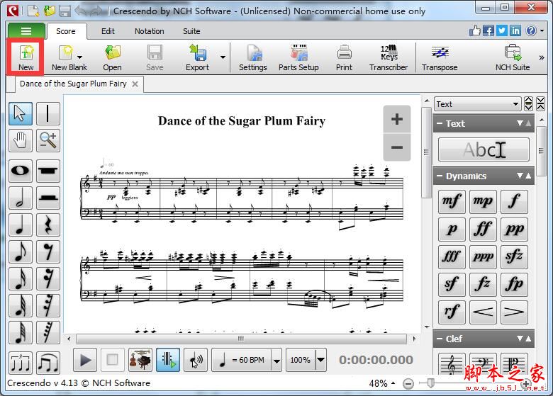553x396 pixels.
Task: Select the magnifier zoom tool
Action: point(48,140)
